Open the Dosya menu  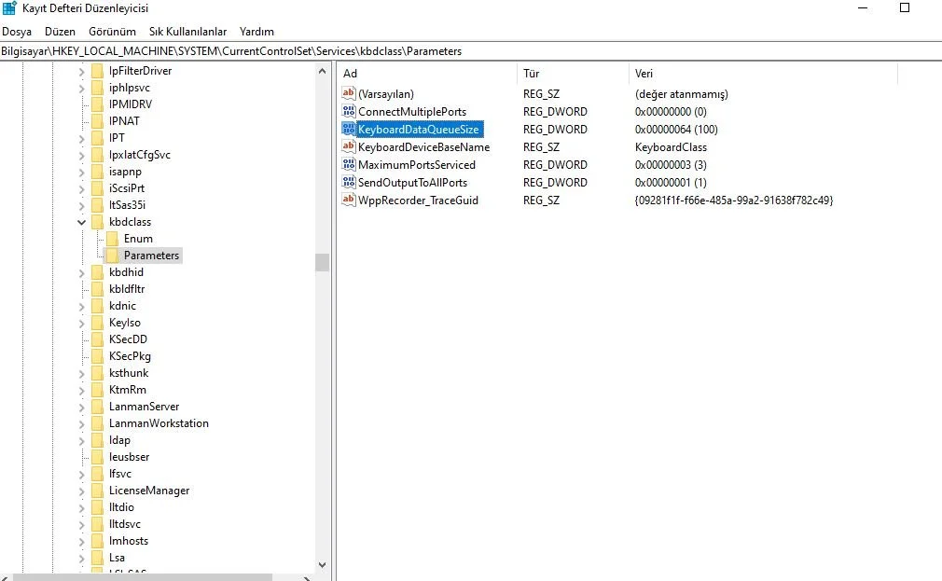[17, 32]
